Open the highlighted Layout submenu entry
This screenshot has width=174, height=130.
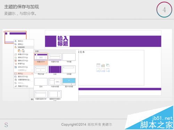24,73
